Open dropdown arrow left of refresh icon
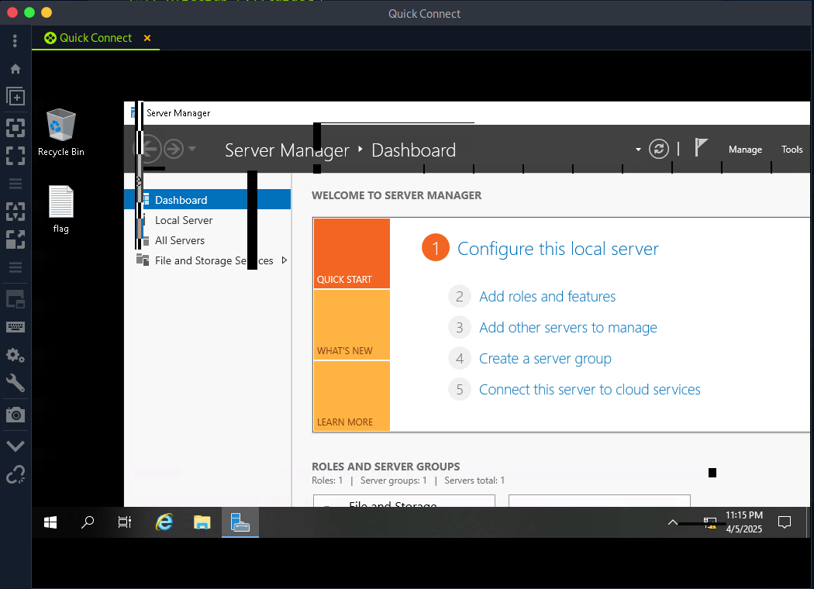Screen dimensions: 814x589 click(x=638, y=150)
